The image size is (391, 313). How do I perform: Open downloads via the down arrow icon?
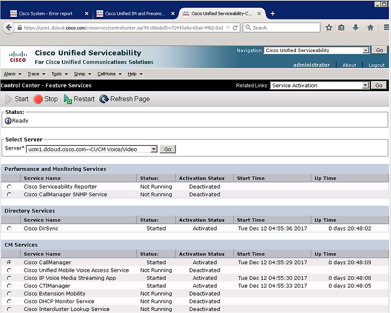(x=356, y=28)
